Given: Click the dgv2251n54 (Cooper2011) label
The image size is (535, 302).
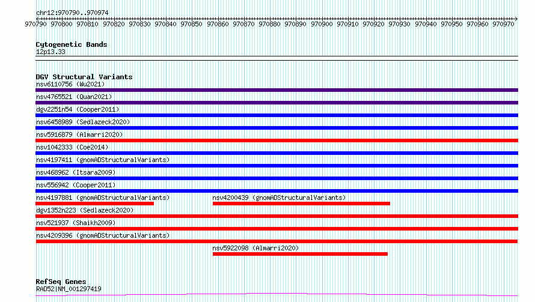Looking at the screenshot, I should (78, 109).
